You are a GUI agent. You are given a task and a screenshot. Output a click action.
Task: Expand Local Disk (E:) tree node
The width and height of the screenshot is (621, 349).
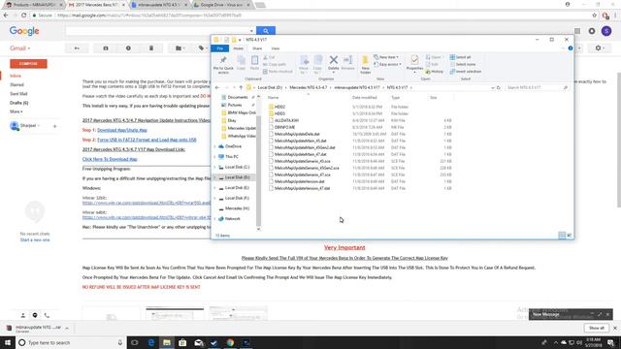tap(215, 187)
